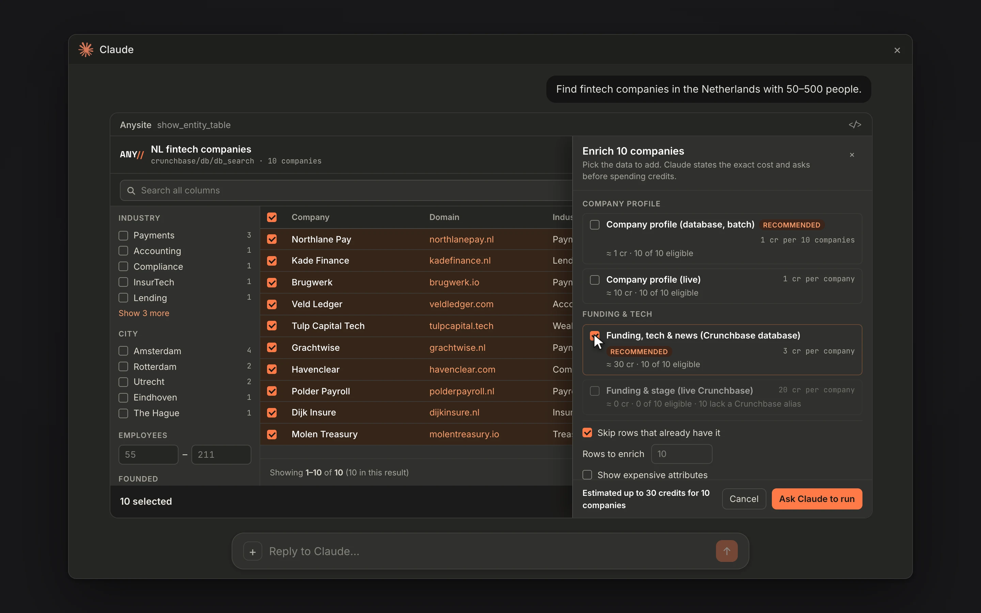Screen dimensions: 981x613
Task: Click Ask Claude to run button
Action: (817, 499)
